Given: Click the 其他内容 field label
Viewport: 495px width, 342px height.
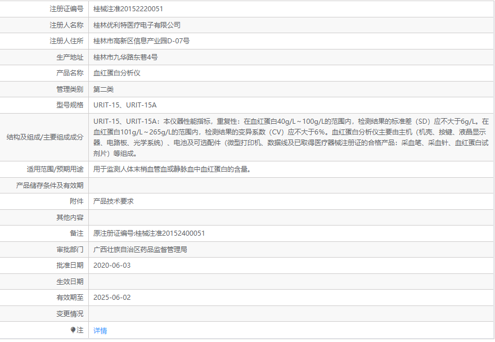Looking at the screenshot, I should pos(70,217).
